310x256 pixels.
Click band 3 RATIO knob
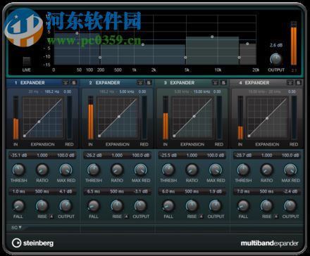tap(192, 169)
